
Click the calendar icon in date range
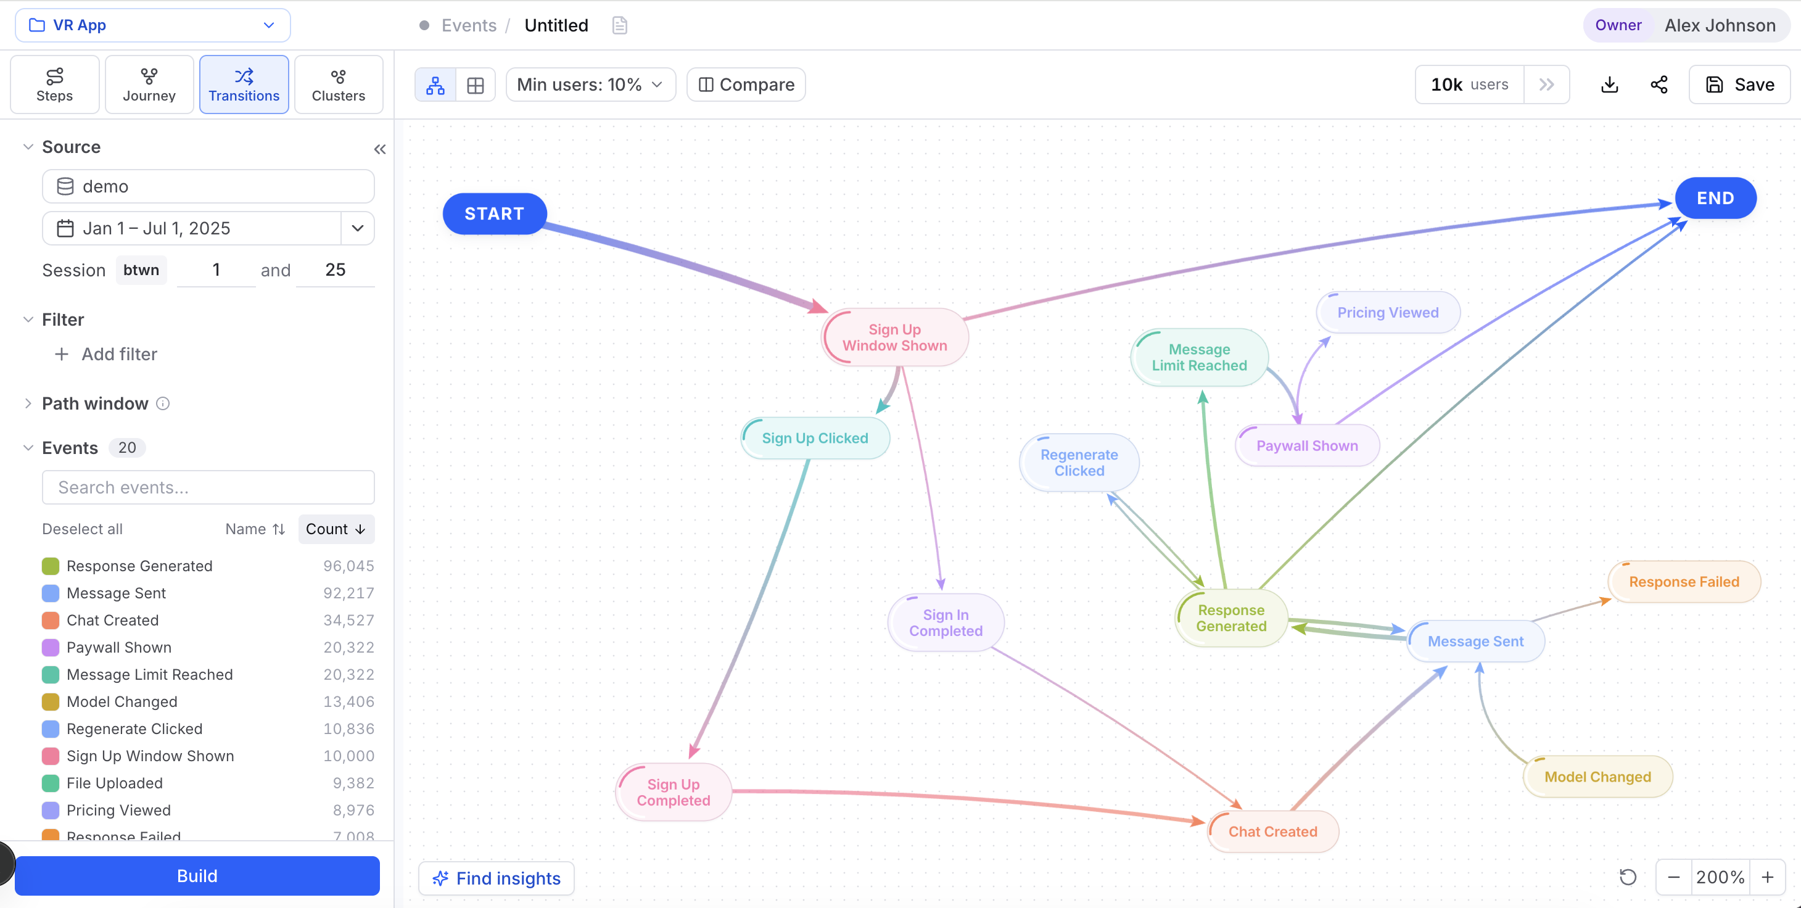[x=65, y=229]
